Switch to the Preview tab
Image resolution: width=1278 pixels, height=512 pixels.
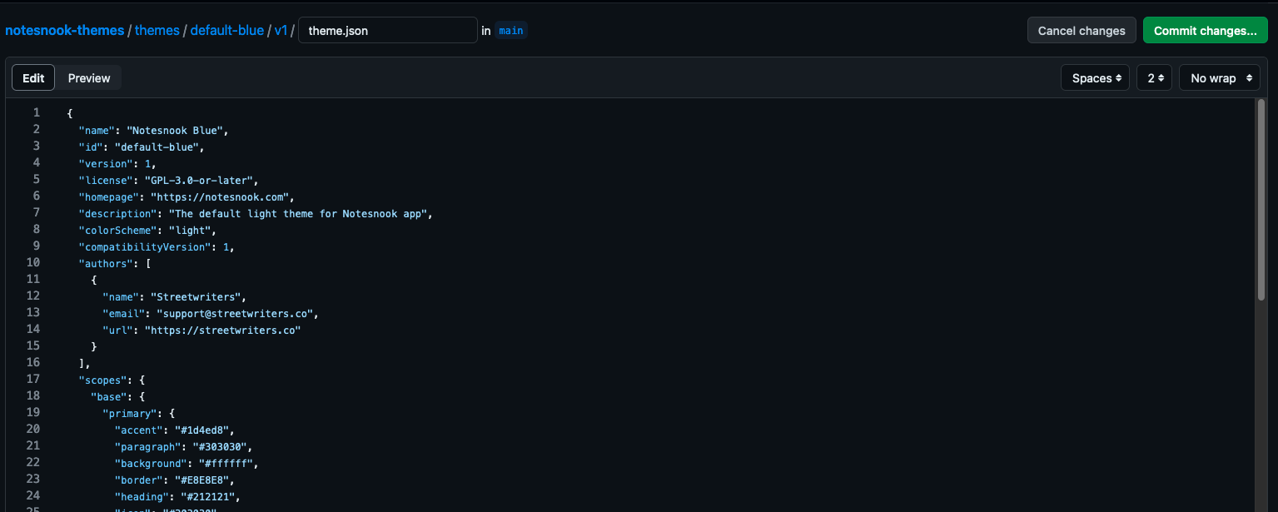88,77
